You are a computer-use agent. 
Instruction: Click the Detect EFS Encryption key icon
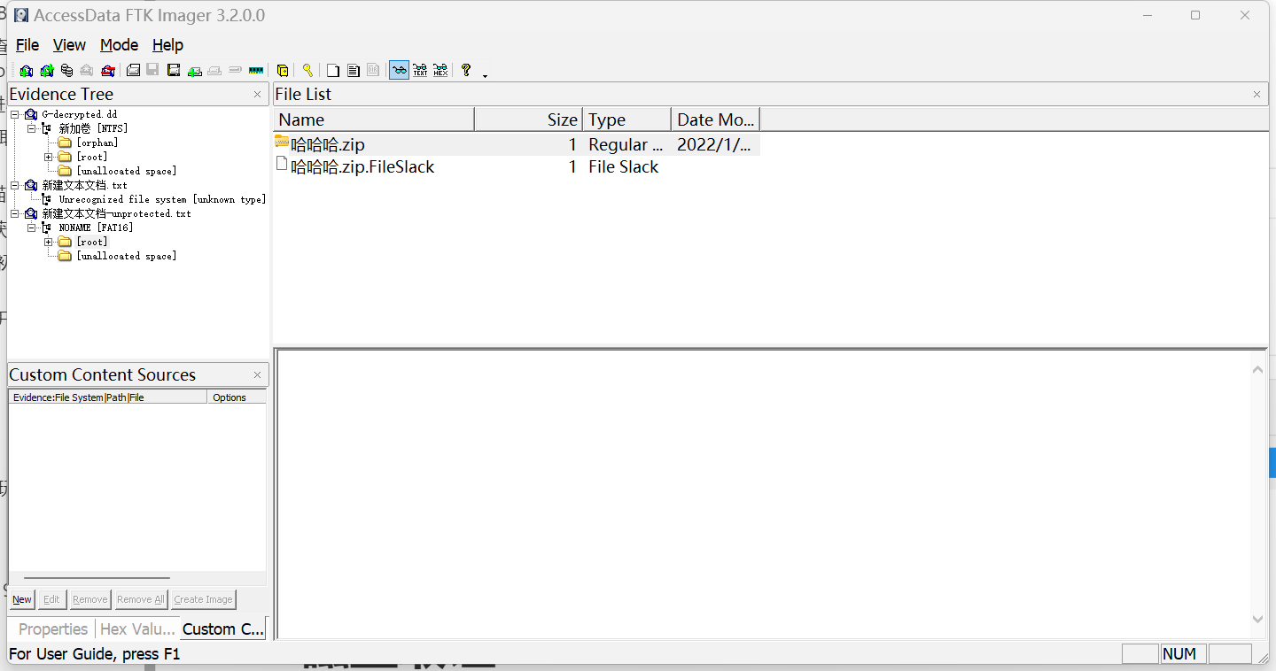[x=307, y=71]
